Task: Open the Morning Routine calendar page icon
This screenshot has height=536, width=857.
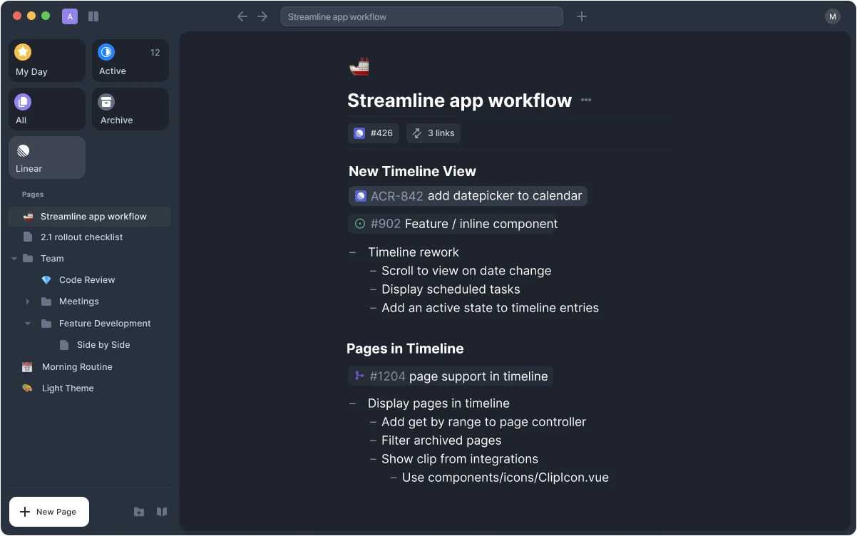Action: (x=26, y=366)
